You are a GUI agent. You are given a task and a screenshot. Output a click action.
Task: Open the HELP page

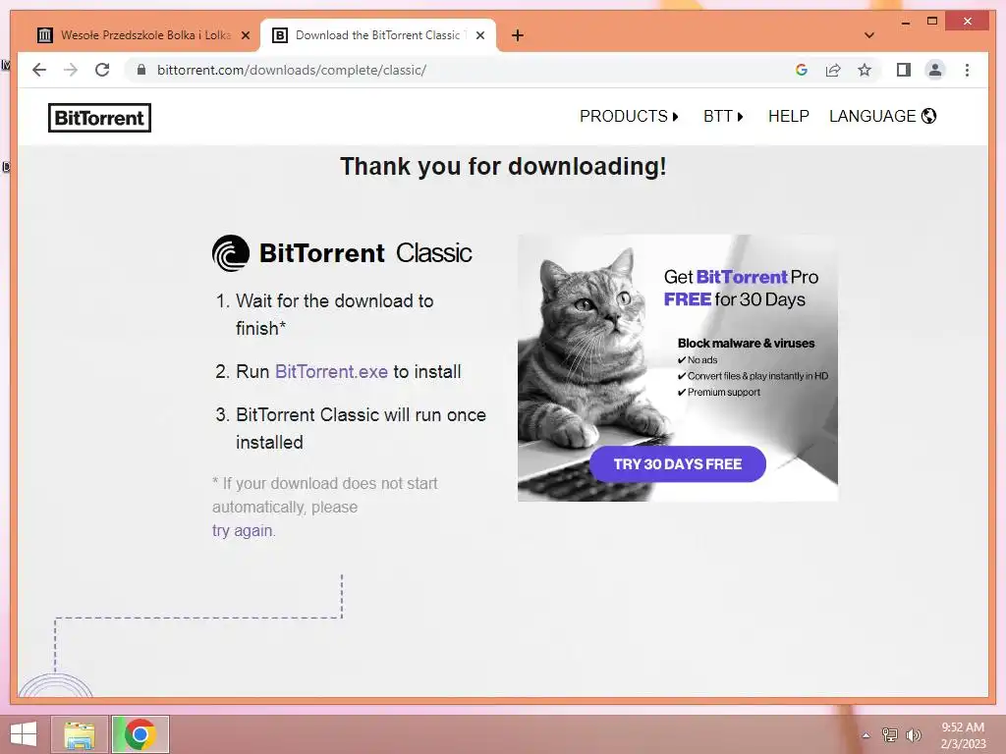[789, 116]
